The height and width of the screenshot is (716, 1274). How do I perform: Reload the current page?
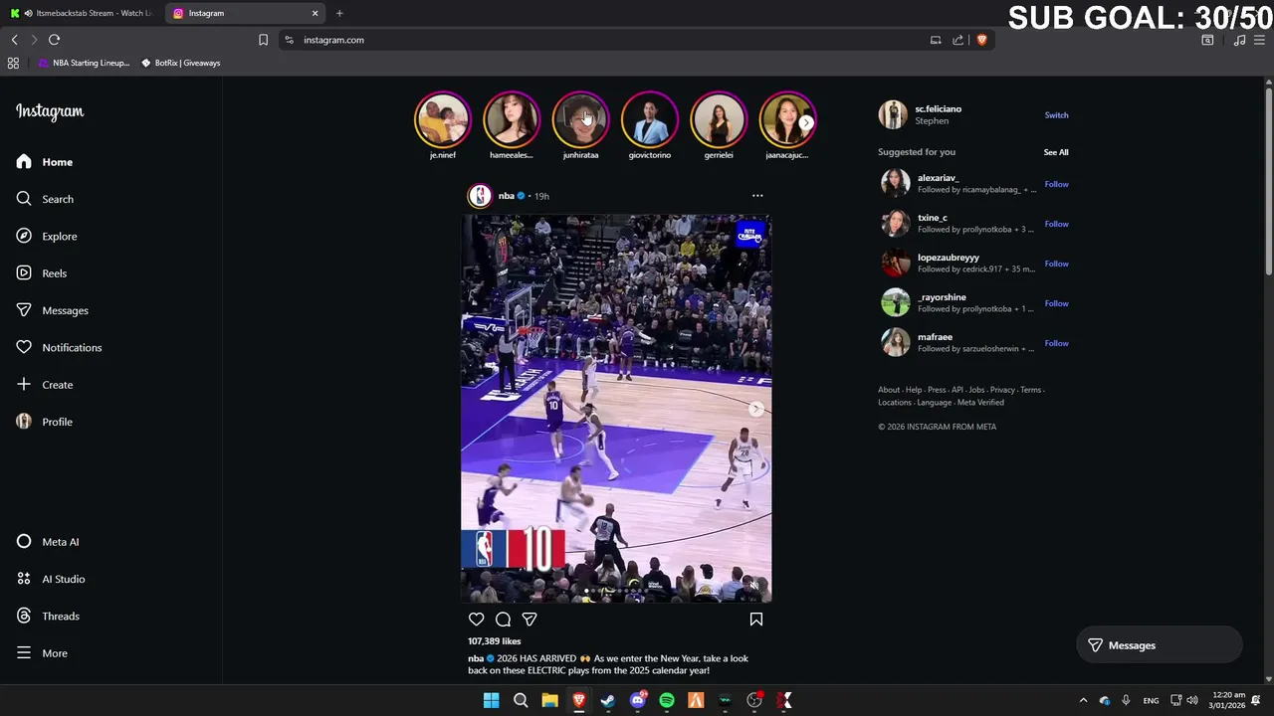(54, 40)
